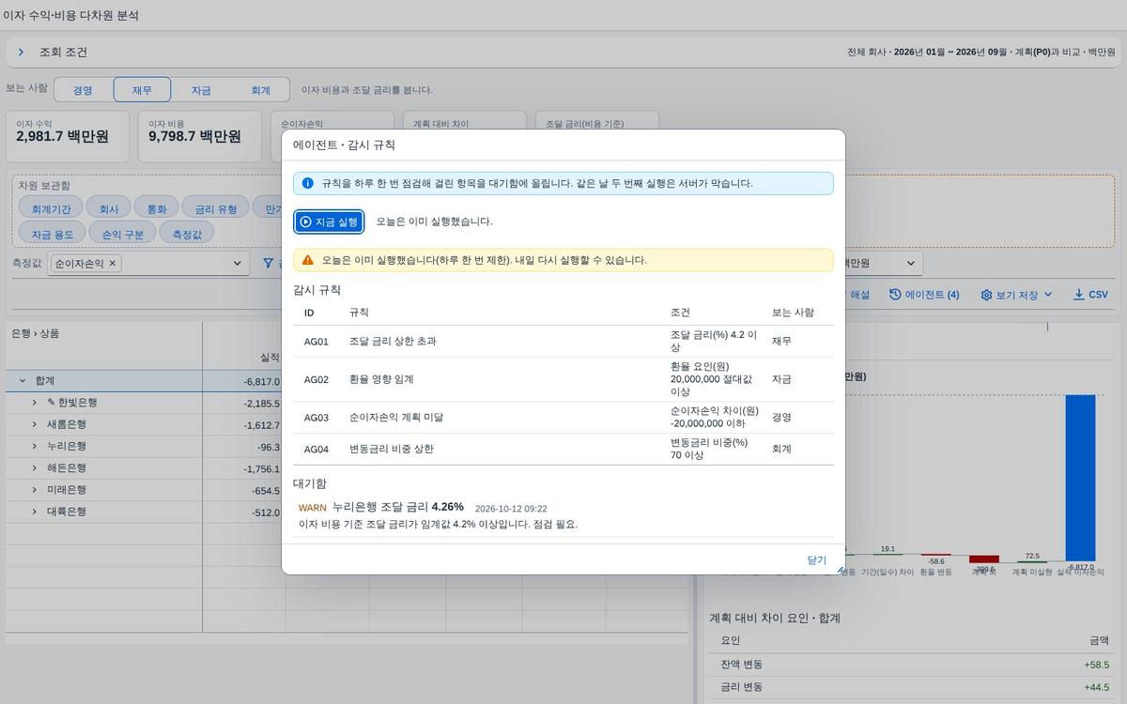Image resolution: width=1127 pixels, height=704 pixels.
Task: Collapse the 합계 tree row
Action: coord(22,381)
